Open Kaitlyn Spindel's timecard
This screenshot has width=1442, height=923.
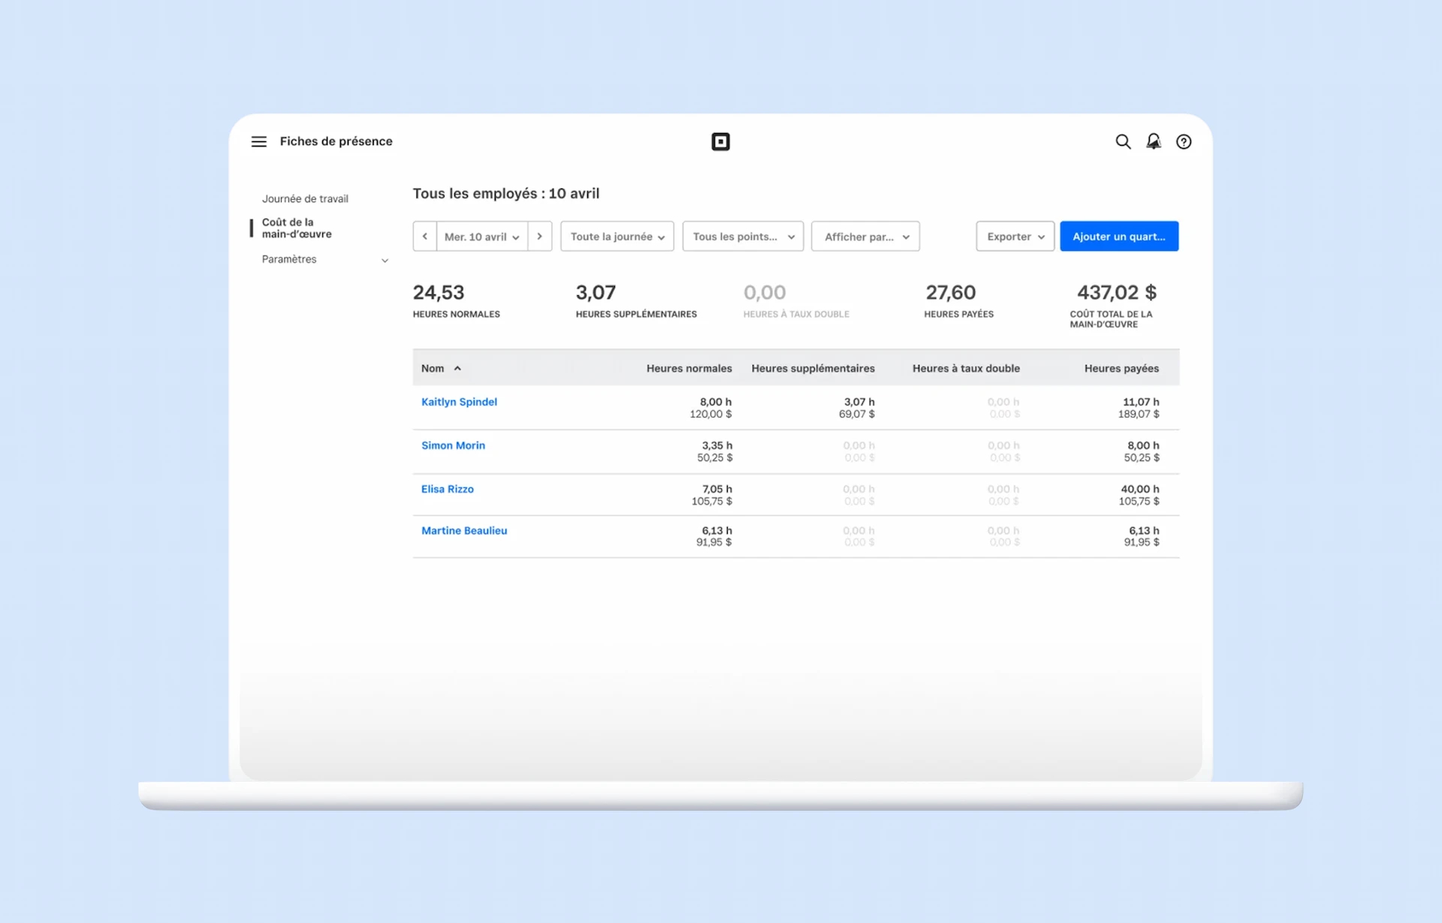[x=458, y=402]
